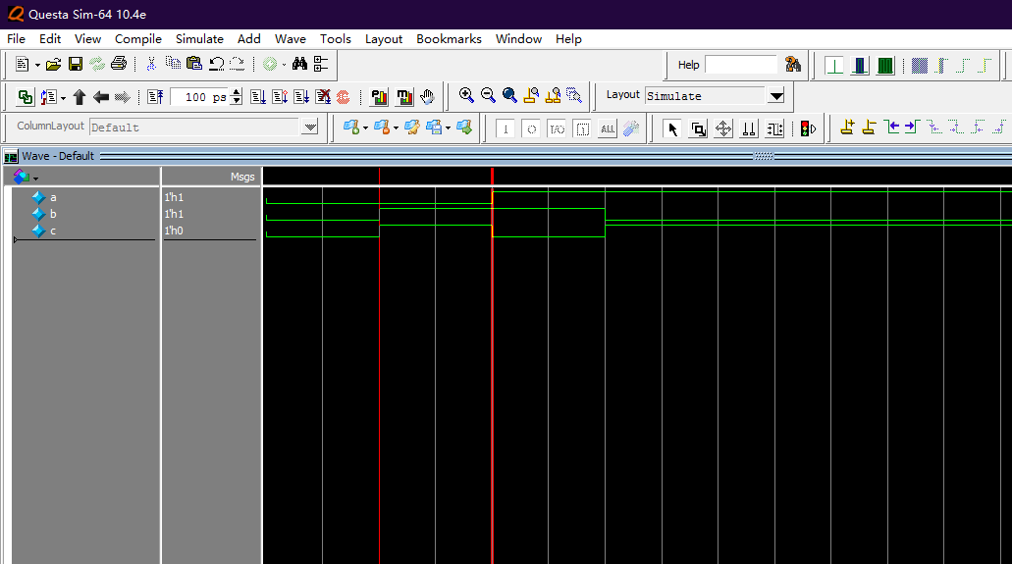Click the Reload green arrows icon
The width and height of the screenshot is (1012, 564).
coord(97,64)
